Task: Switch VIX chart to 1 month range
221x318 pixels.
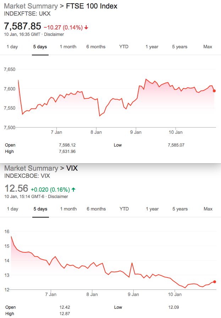Action: pos(68,209)
